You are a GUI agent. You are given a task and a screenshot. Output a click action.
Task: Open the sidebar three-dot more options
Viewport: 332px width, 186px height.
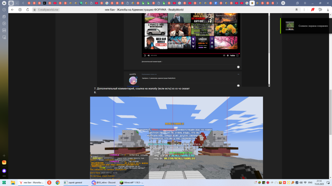coord(4,176)
